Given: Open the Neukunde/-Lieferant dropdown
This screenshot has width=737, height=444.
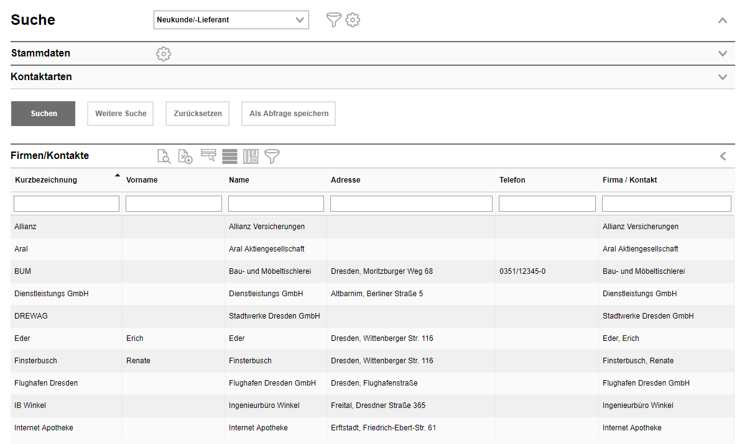Looking at the screenshot, I should (x=231, y=20).
